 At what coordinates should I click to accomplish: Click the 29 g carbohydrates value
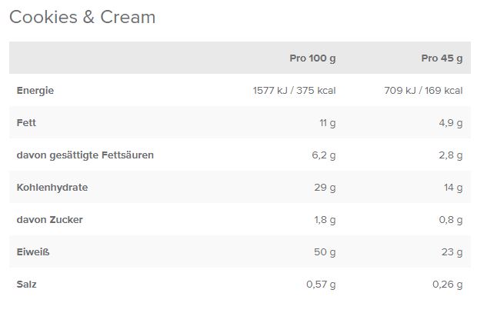point(325,188)
